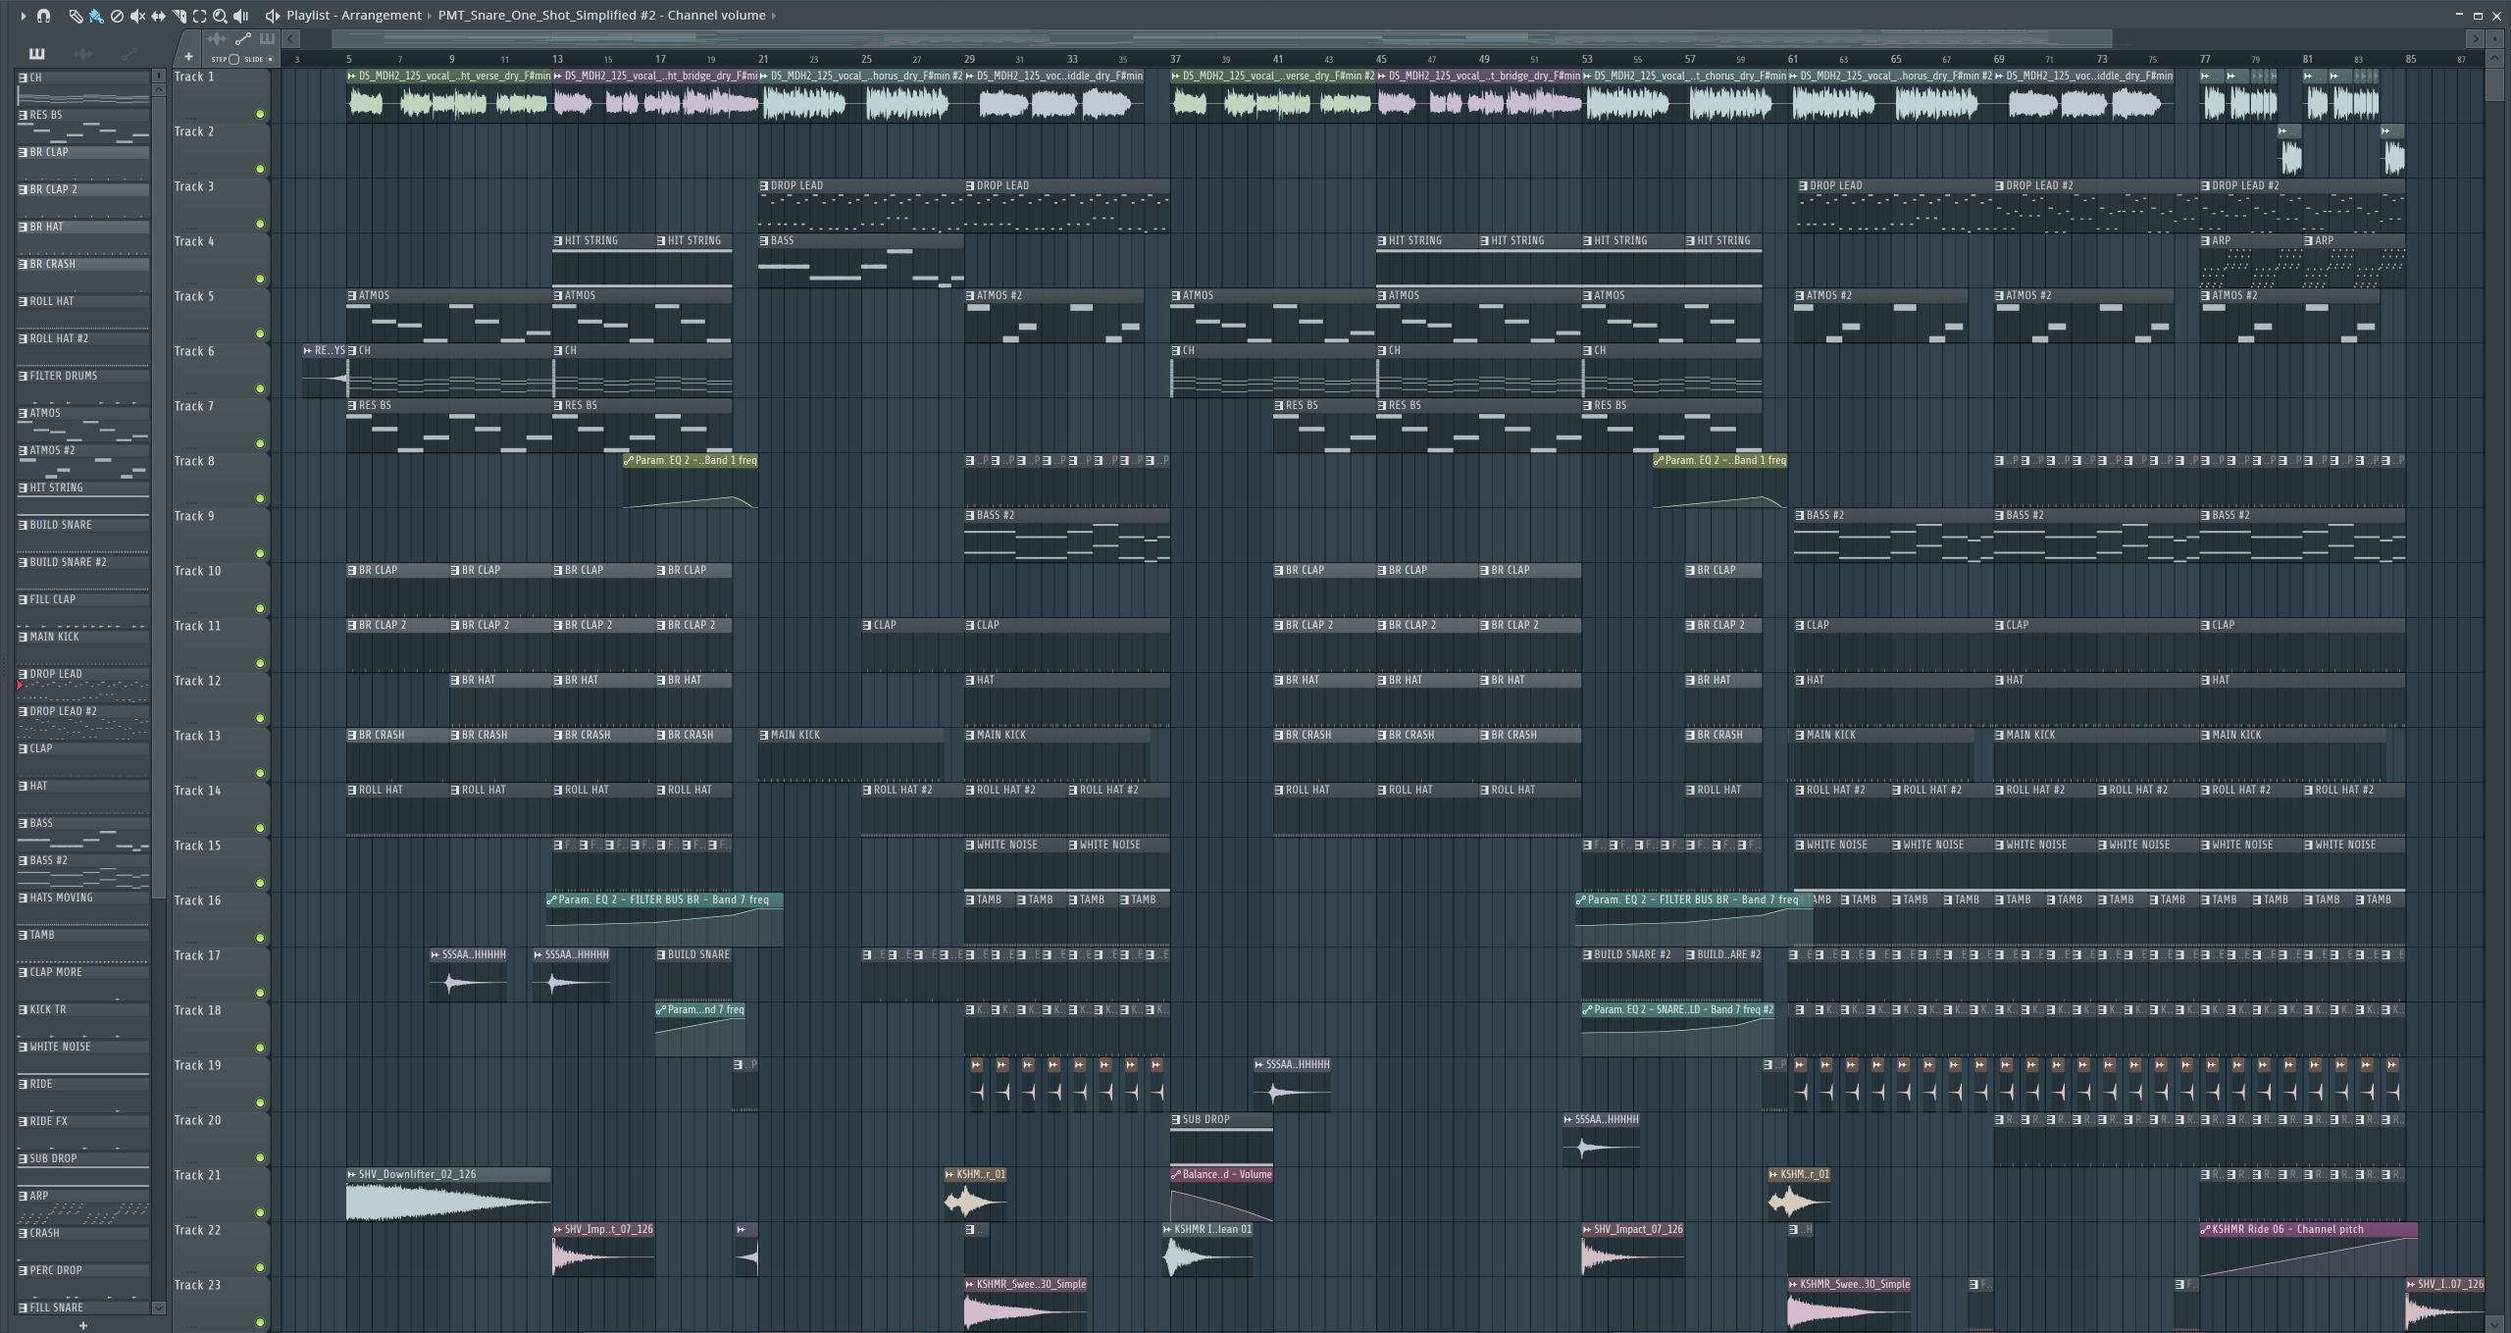Open menu of first DROP LEAD clip on Track 3
The image size is (2511, 1333).
[764, 185]
